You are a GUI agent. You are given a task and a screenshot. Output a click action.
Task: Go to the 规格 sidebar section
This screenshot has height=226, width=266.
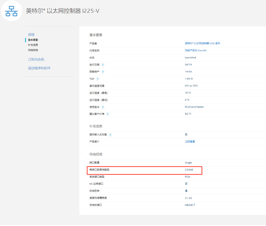(x=31, y=34)
